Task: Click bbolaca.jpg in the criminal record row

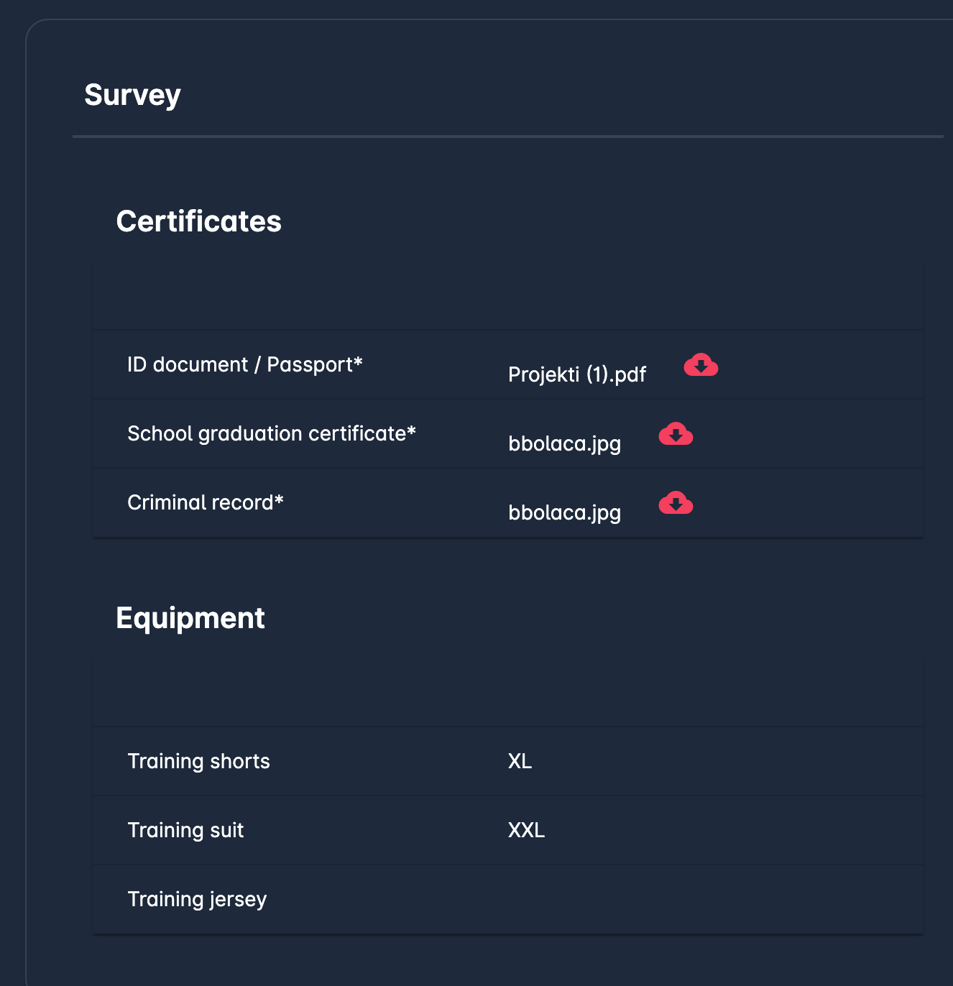Action: [564, 512]
